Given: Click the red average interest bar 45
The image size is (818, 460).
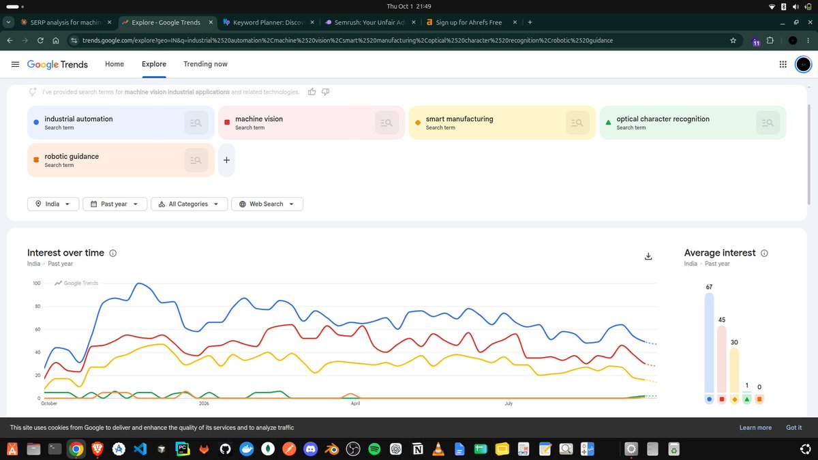Looking at the screenshot, I should 722,360.
